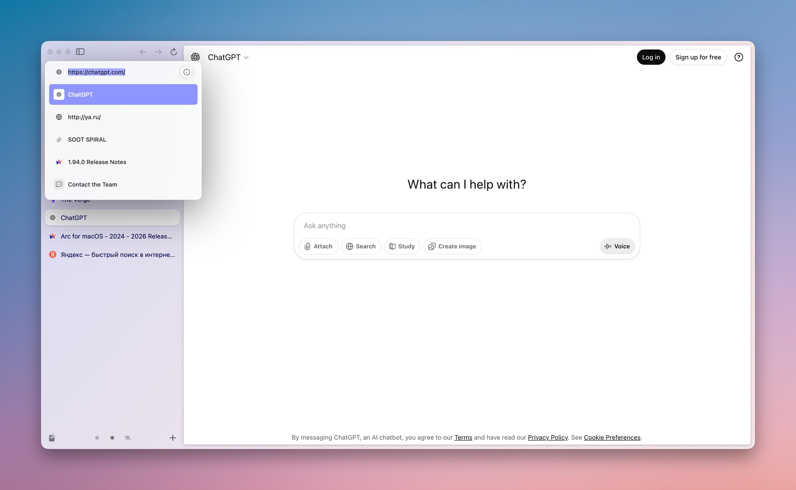The height and width of the screenshot is (490, 796).
Task: Start Voice mode button
Action: coord(617,246)
